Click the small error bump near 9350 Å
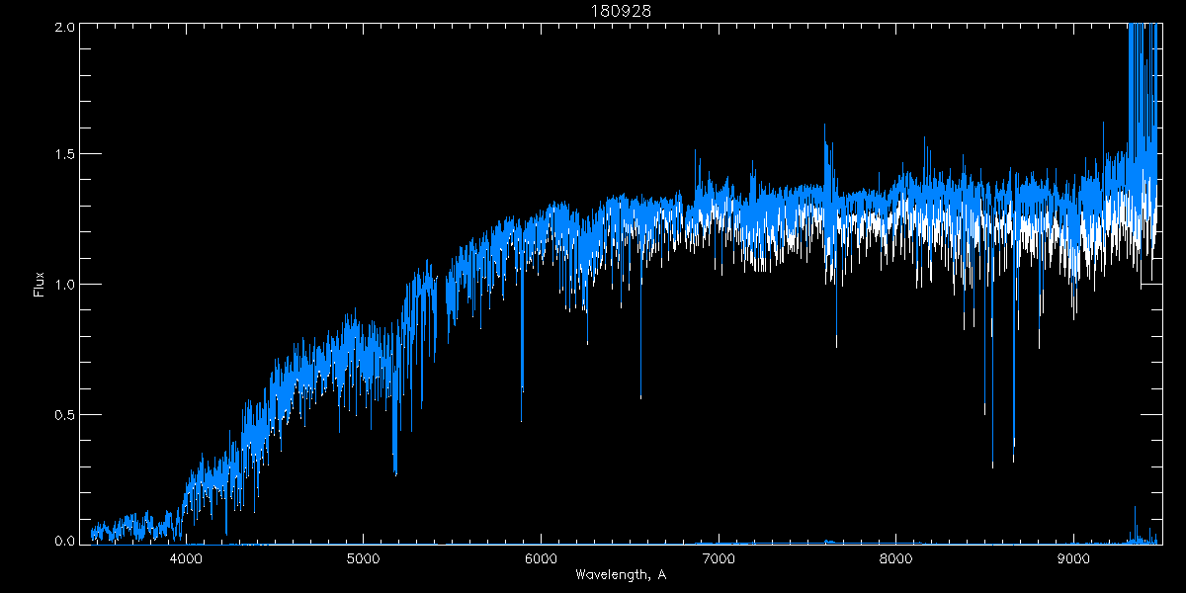This screenshot has width=1186, height=593. click(1135, 510)
